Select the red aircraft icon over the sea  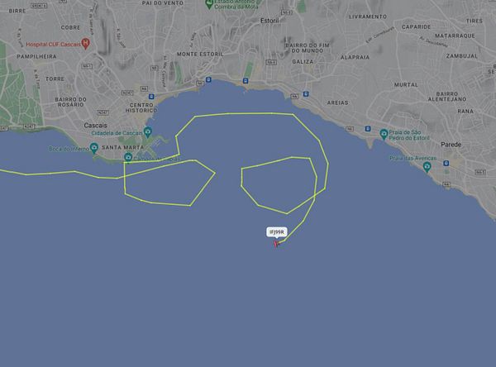(x=276, y=244)
